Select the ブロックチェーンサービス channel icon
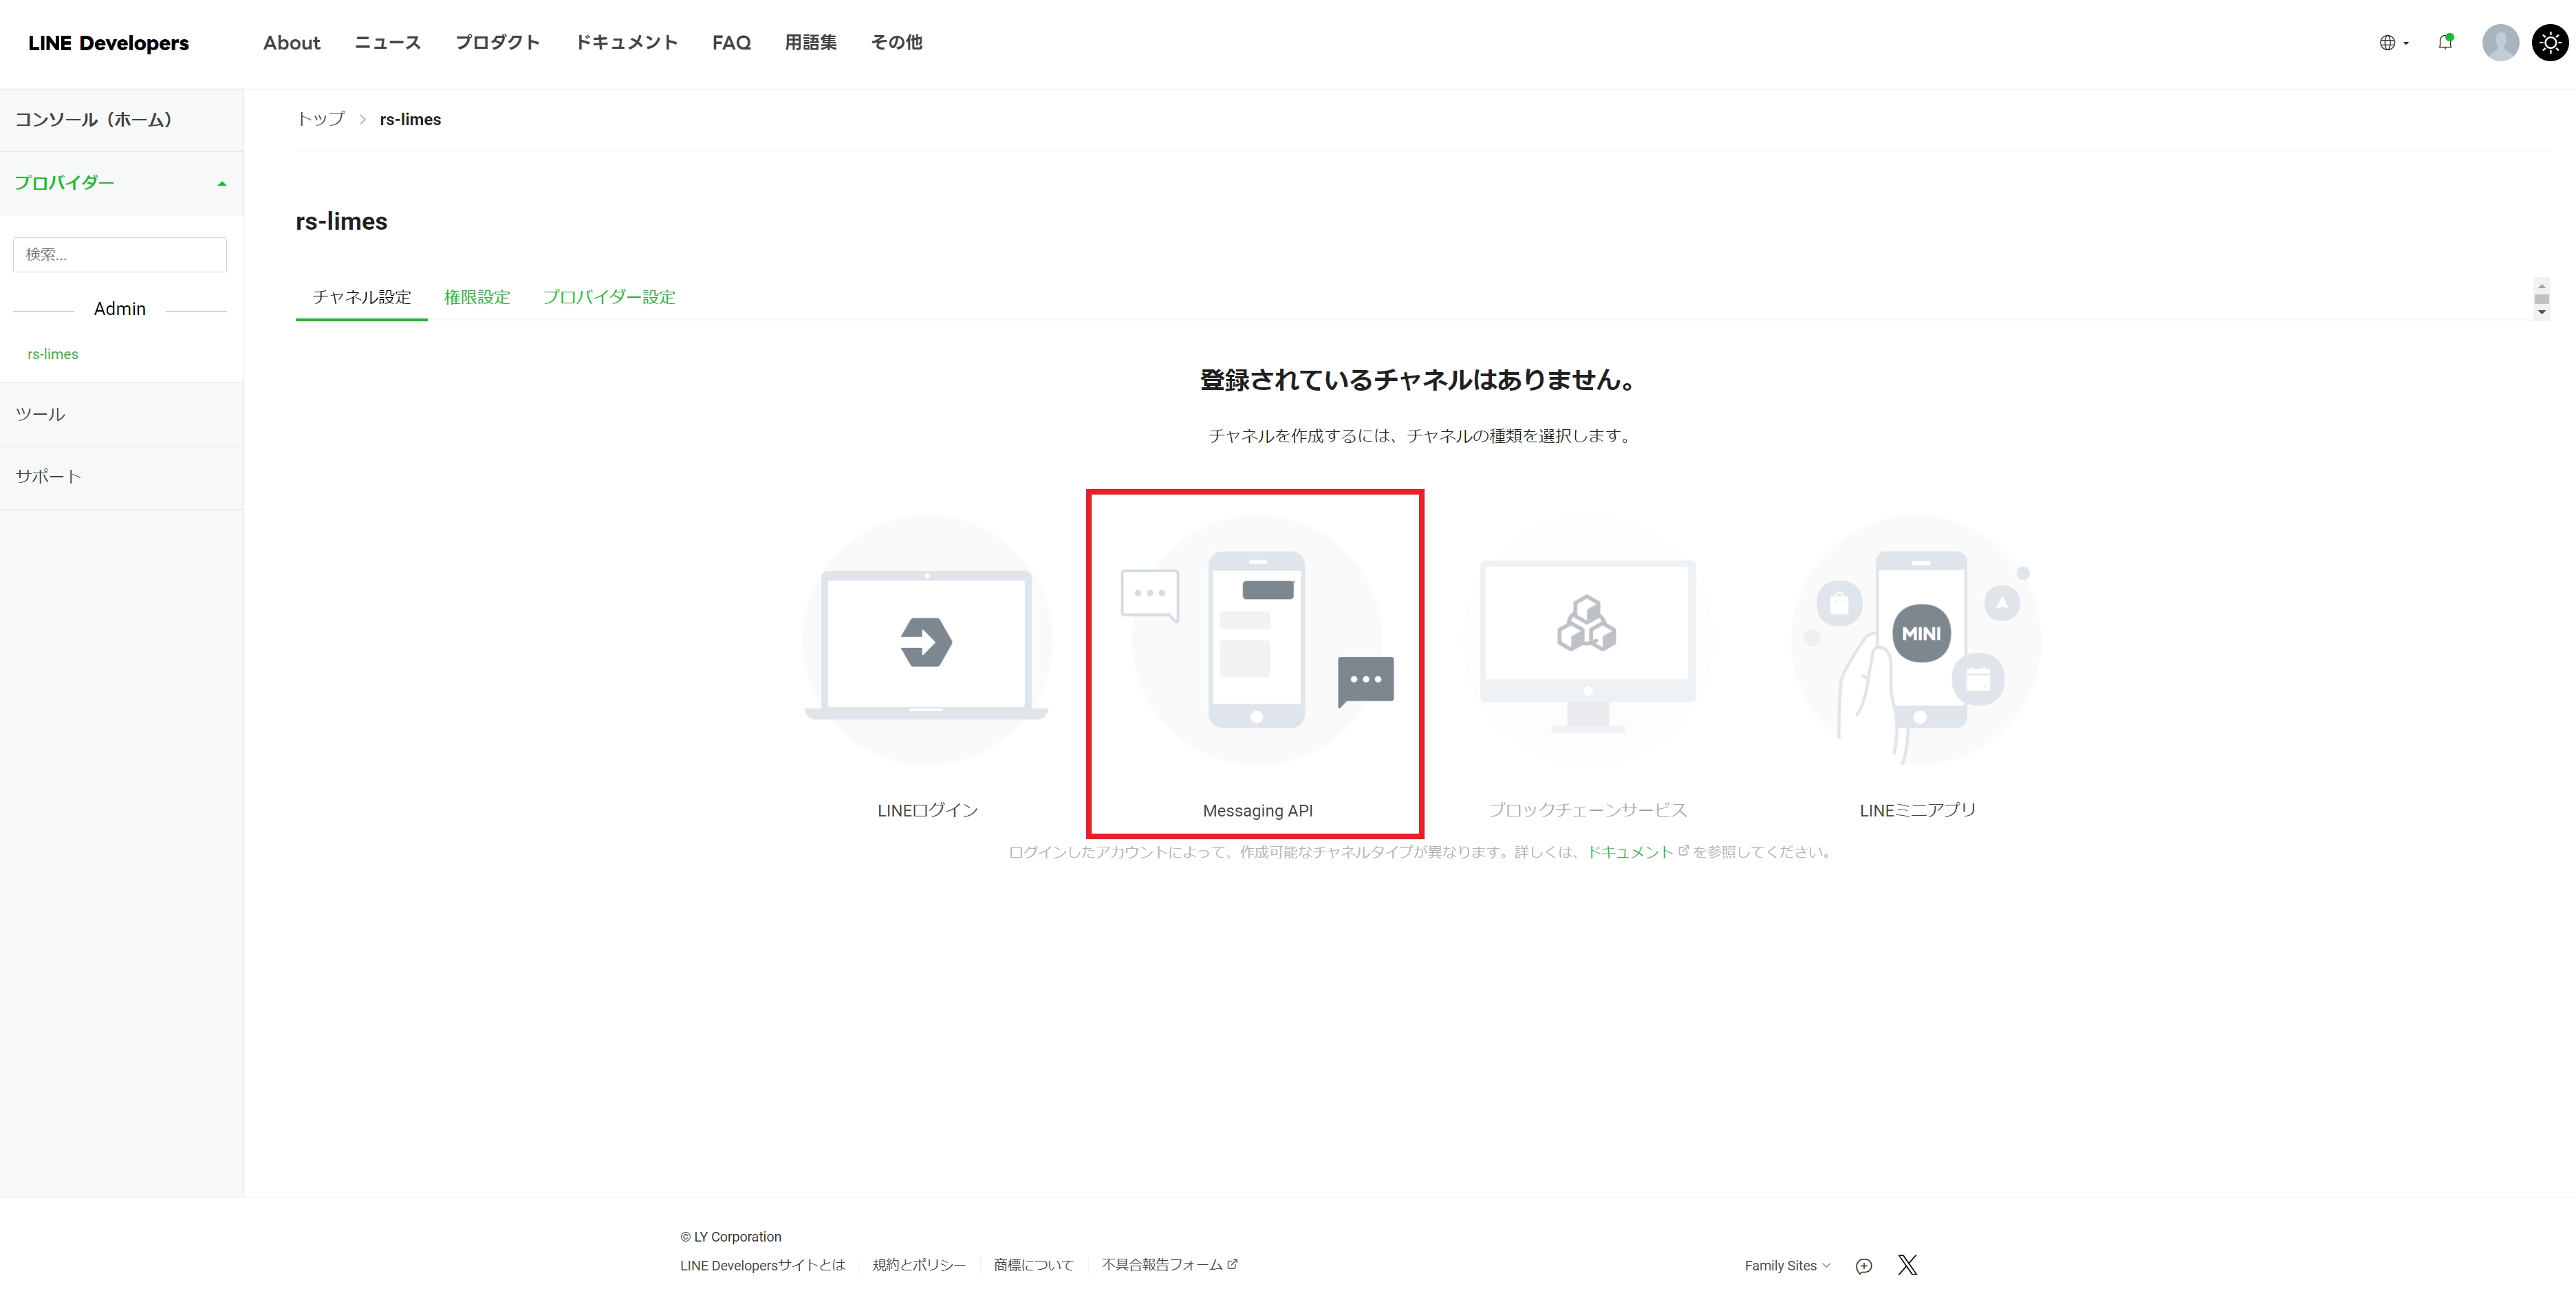Image resolution: width=2576 pixels, height=1300 pixels. 1588,641
